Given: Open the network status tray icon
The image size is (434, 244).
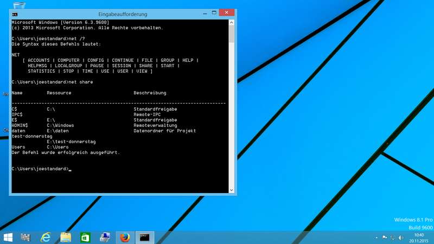Looking at the screenshot, I should coord(392,237).
